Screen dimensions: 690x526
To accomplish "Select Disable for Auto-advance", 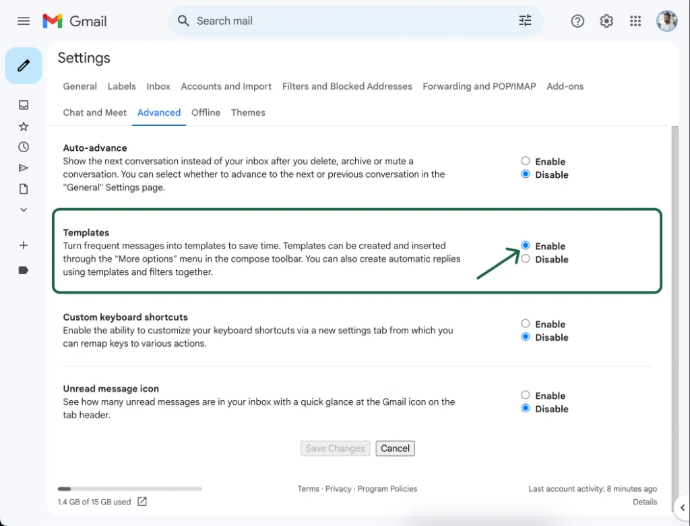I will (x=526, y=174).
